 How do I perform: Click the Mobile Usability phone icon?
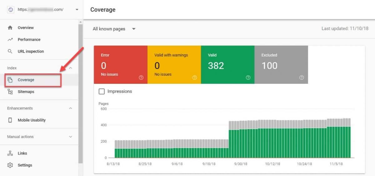(10, 120)
